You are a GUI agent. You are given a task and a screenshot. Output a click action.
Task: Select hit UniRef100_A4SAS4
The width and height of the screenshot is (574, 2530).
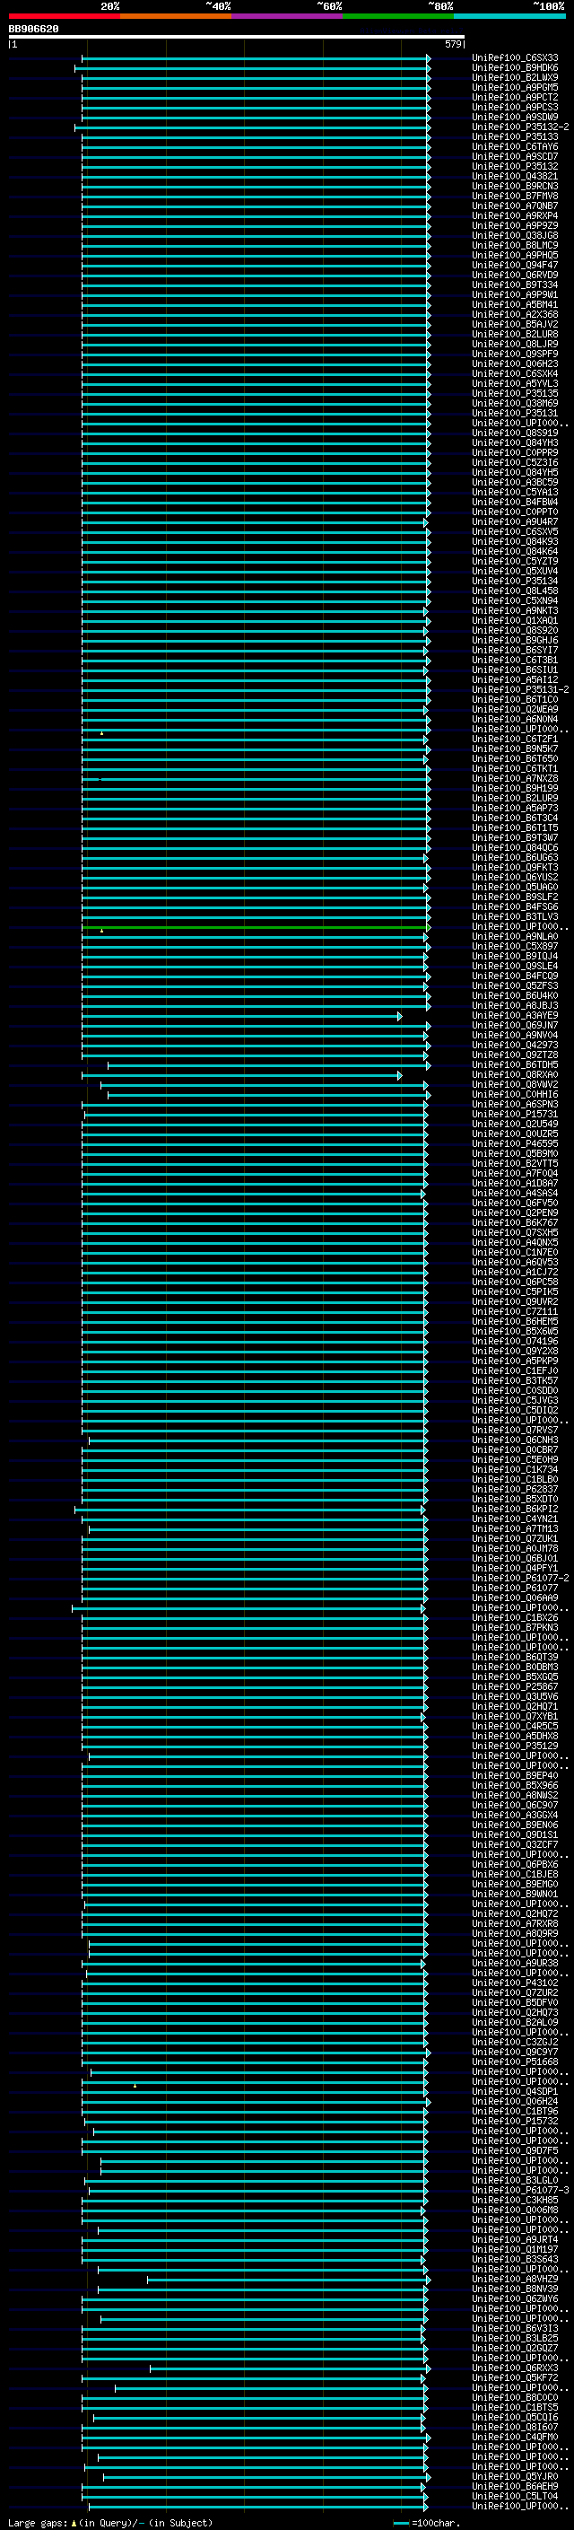[515, 1194]
